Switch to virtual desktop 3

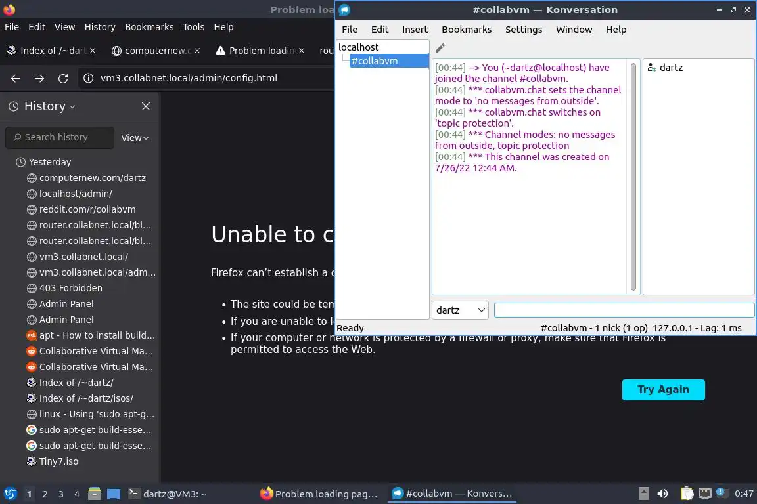(x=61, y=494)
